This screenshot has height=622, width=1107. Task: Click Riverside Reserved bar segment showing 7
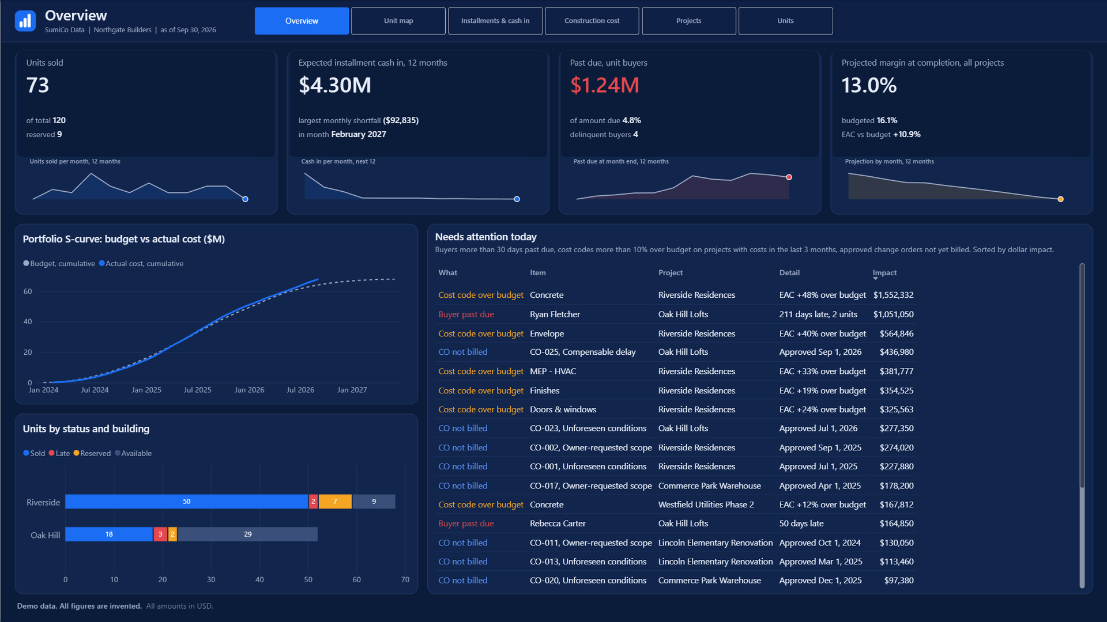click(x=335, y=502)
